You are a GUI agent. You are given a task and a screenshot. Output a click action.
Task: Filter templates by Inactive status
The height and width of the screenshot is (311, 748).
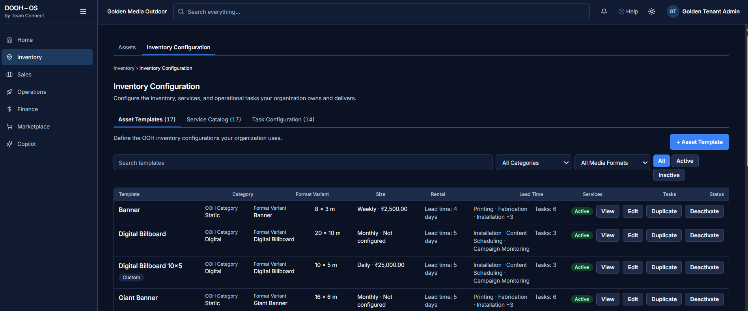coord(669,175)
